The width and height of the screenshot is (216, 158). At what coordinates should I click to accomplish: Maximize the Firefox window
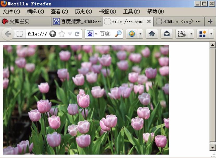(x=205, y=4)
